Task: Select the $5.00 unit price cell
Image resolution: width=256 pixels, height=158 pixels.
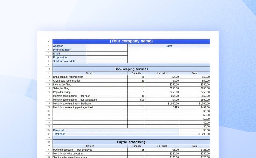Action: pyautogui.click(x=162, y=150)
